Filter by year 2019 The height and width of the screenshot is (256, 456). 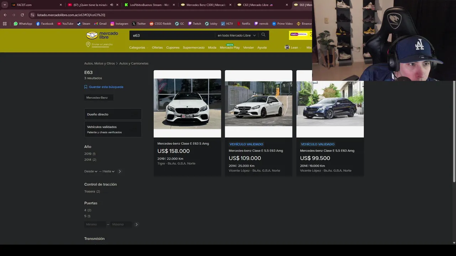click(90, 154)
